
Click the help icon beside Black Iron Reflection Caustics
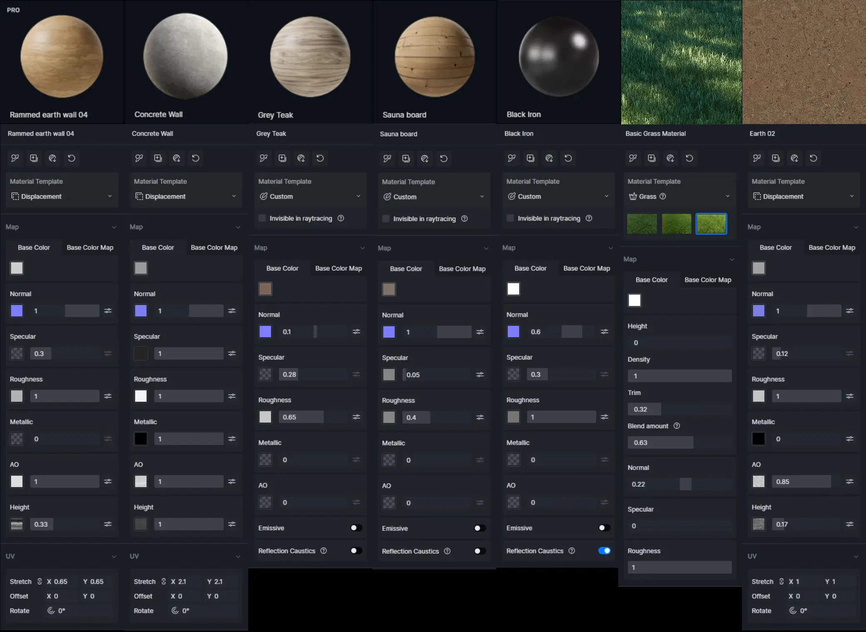(572, 551)
